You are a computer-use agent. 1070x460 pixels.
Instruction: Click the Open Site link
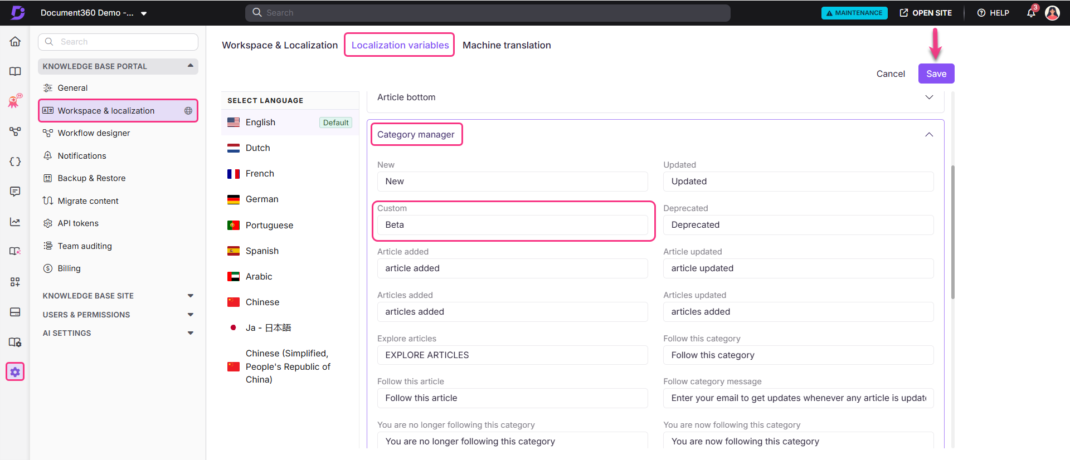click(x=926, y=13)
